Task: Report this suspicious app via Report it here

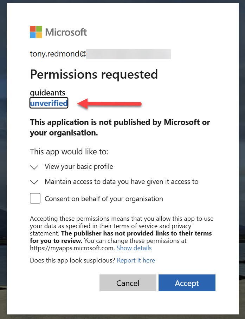Action: (x=136, y=260)
